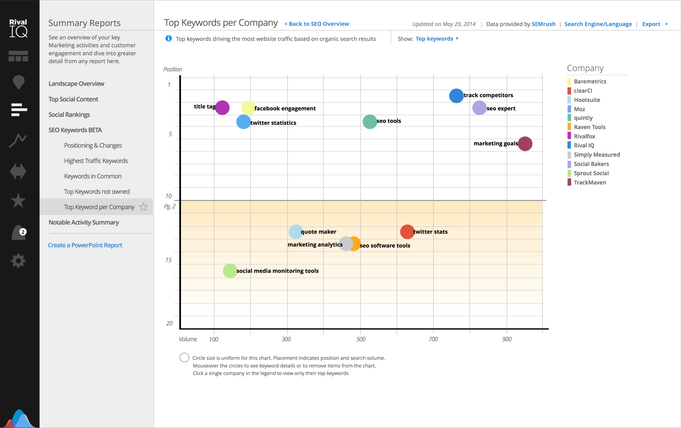Click the Summary Reports heading
Viewport: 681px width, 428px height.
click(x=84, y=23)
